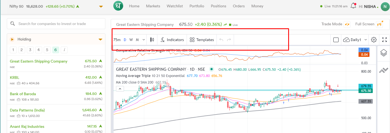Open the Markets tab

[153, 6]
